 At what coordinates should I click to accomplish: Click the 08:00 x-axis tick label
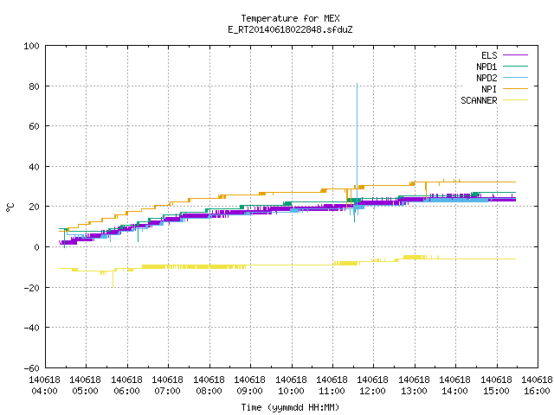coord(209,391)
